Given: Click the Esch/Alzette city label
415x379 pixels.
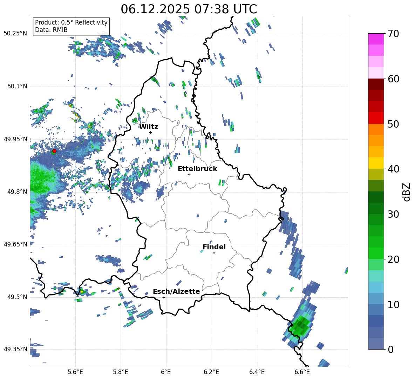Looking at the screenshot, I should click(x=176, y=291).
